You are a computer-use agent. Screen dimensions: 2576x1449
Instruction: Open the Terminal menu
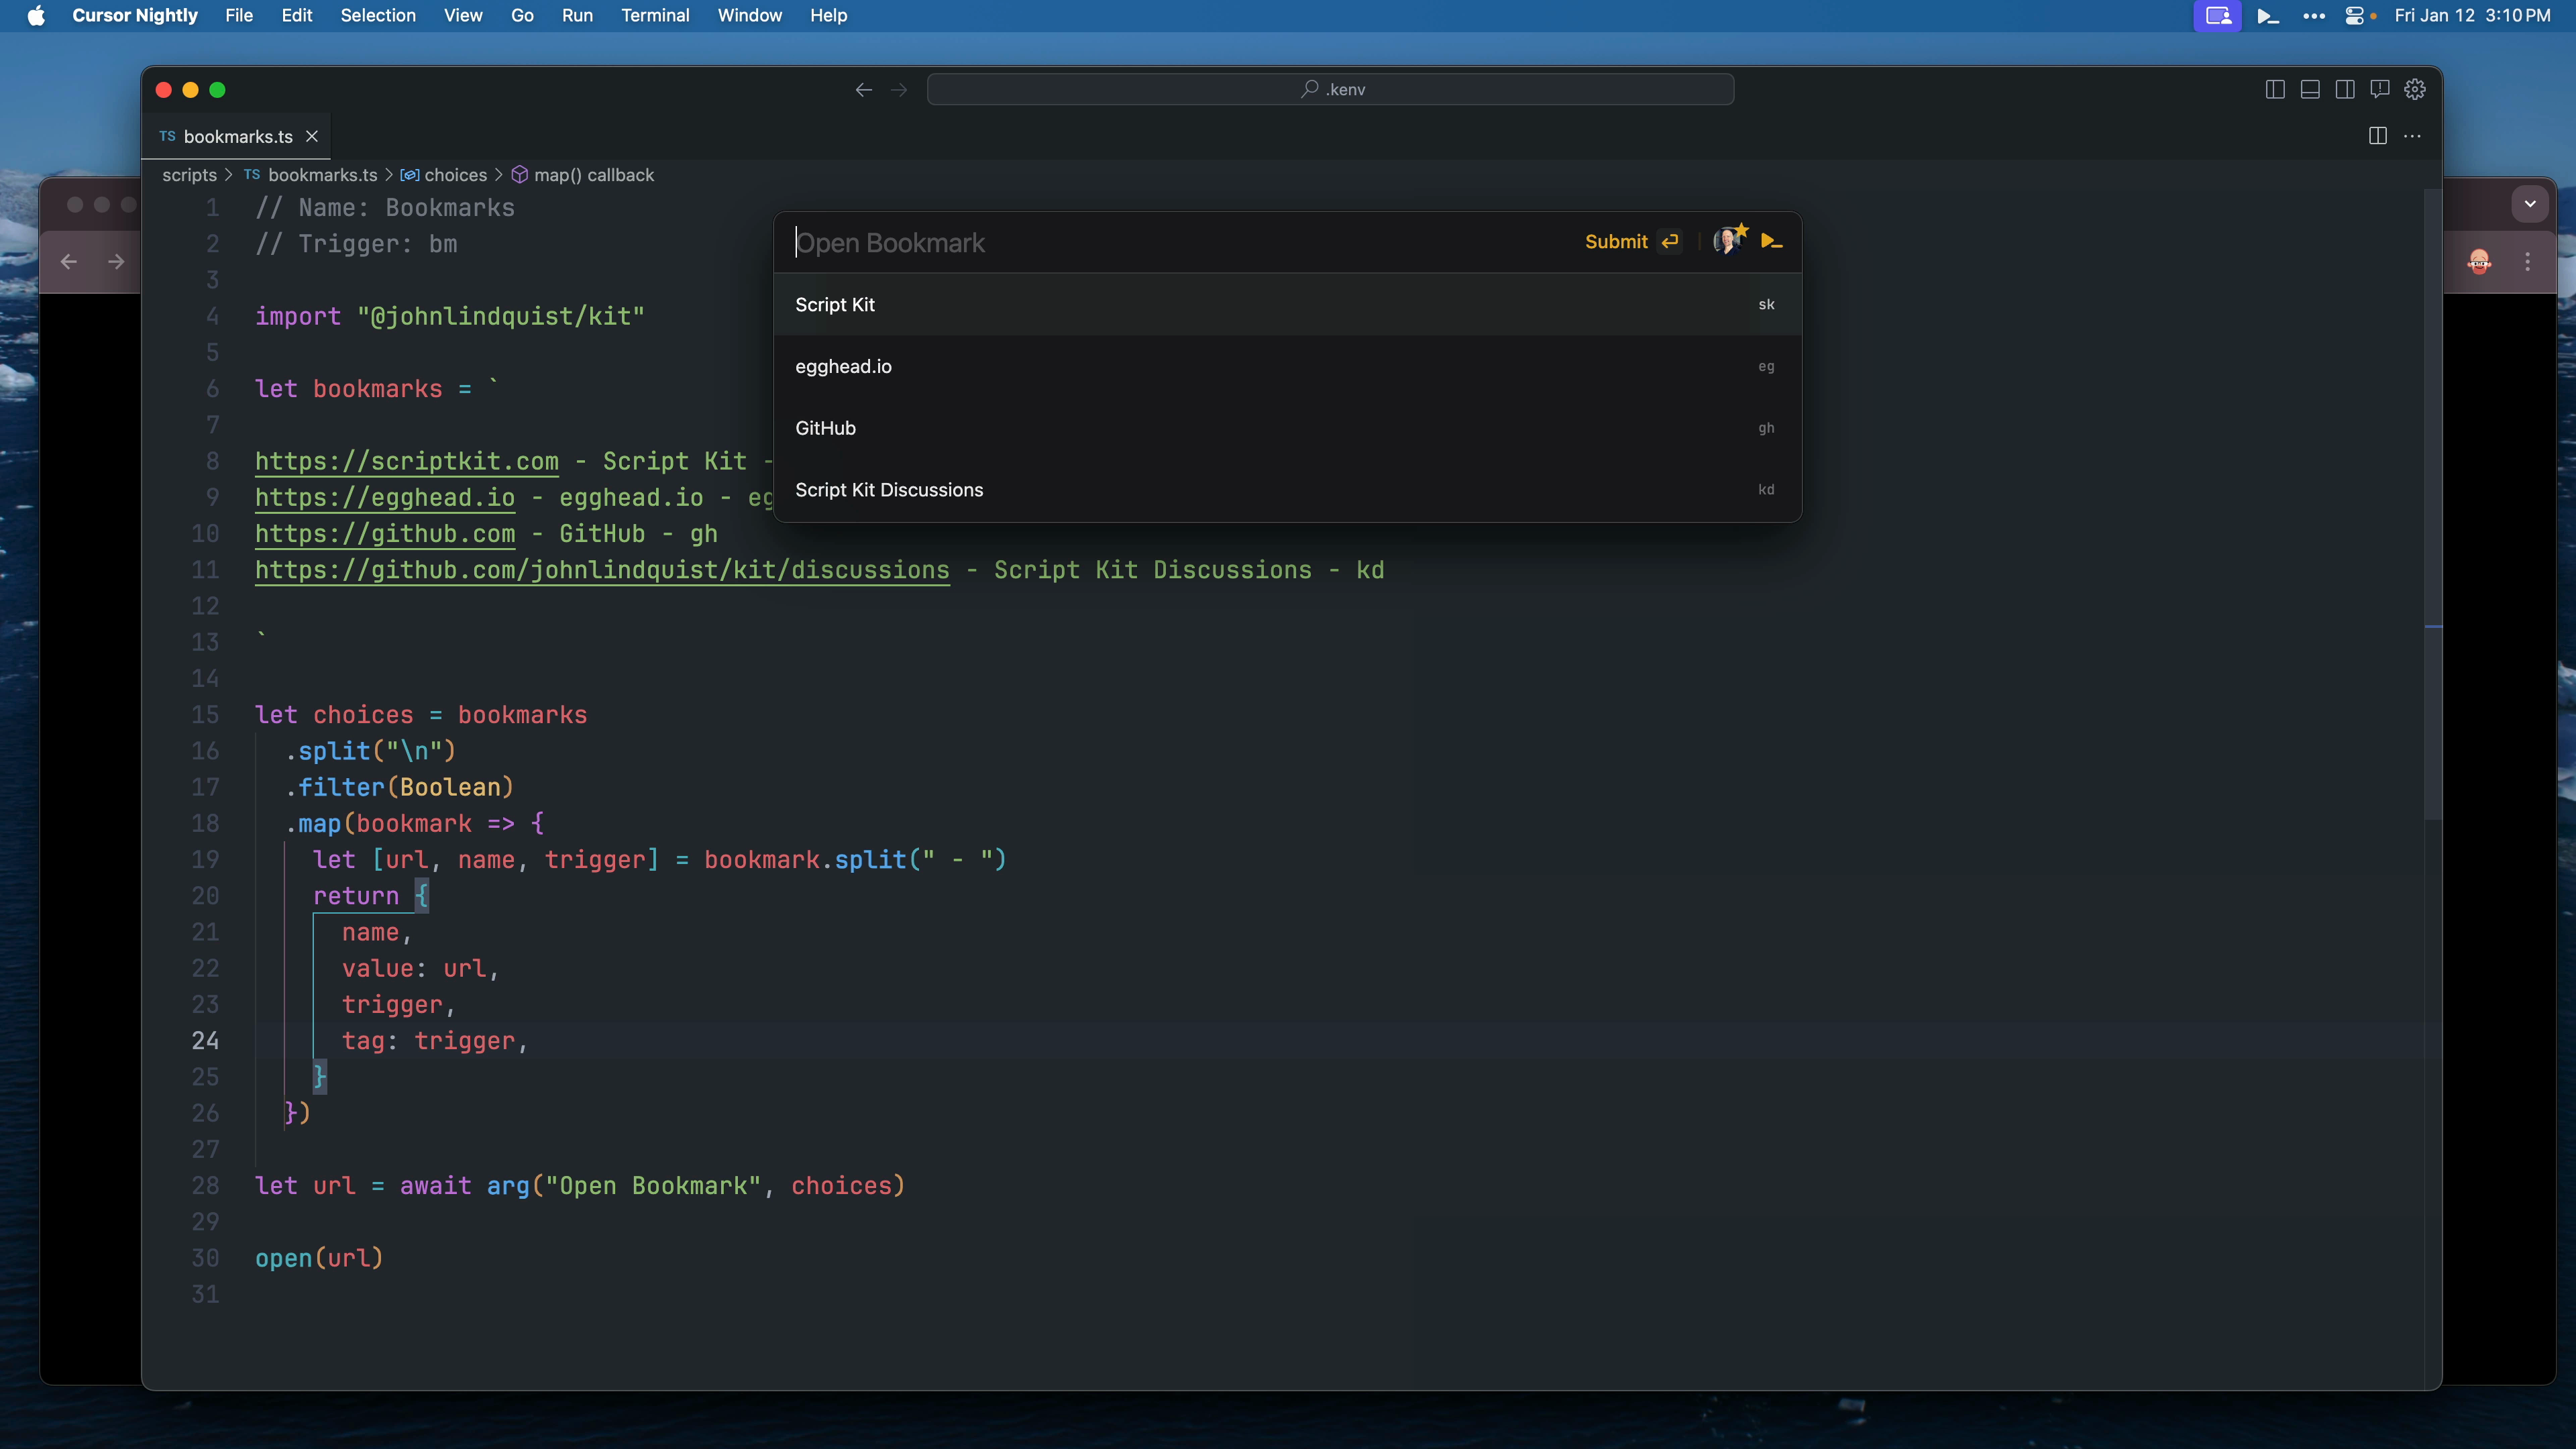(655, 16)
